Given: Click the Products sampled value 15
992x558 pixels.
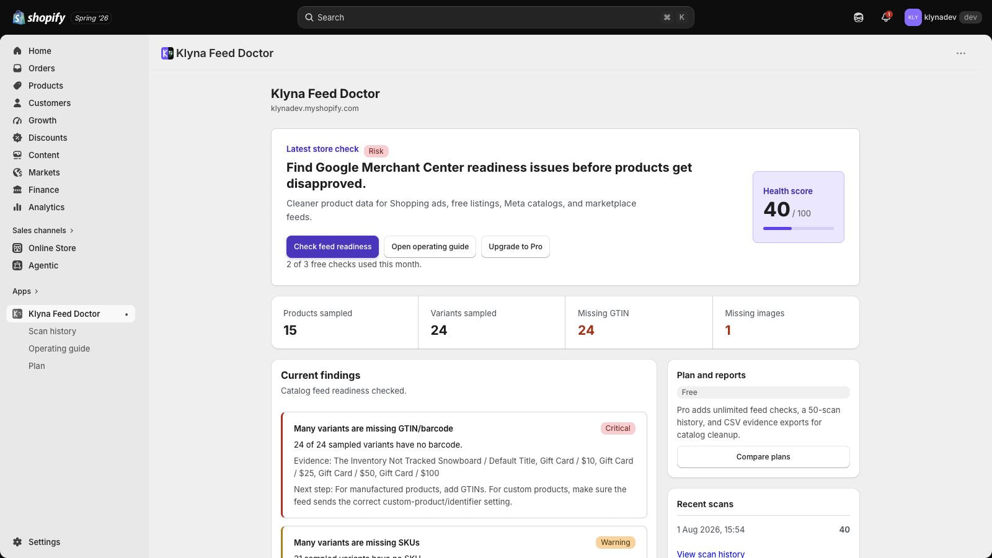Looking at the screenshot, I should coord(290,330).
